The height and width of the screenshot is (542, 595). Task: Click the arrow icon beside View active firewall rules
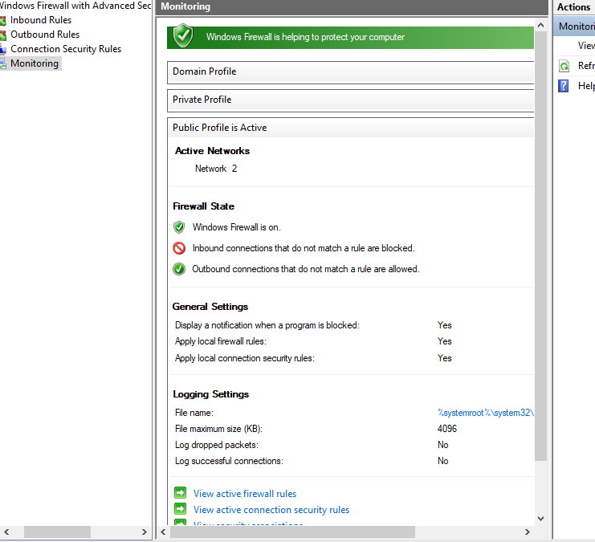click(x=180, y=493)
